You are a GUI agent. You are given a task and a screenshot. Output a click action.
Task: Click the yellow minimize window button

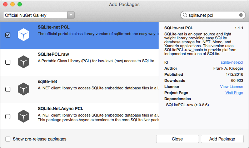pyautogui.click(x=13, y=4)
